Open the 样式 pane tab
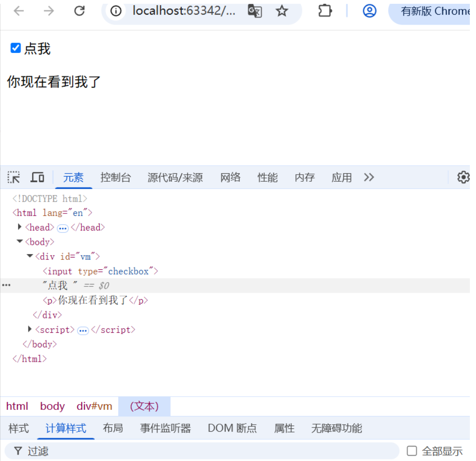 pos(18,428)
